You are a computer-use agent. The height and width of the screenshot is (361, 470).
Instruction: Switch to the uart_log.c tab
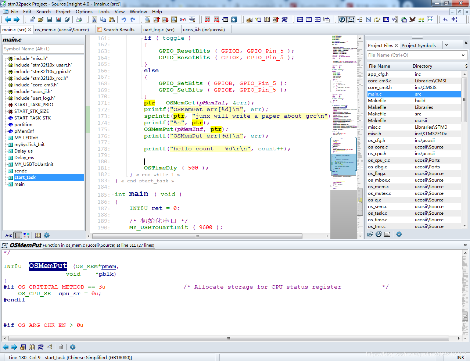coord(159,29)
